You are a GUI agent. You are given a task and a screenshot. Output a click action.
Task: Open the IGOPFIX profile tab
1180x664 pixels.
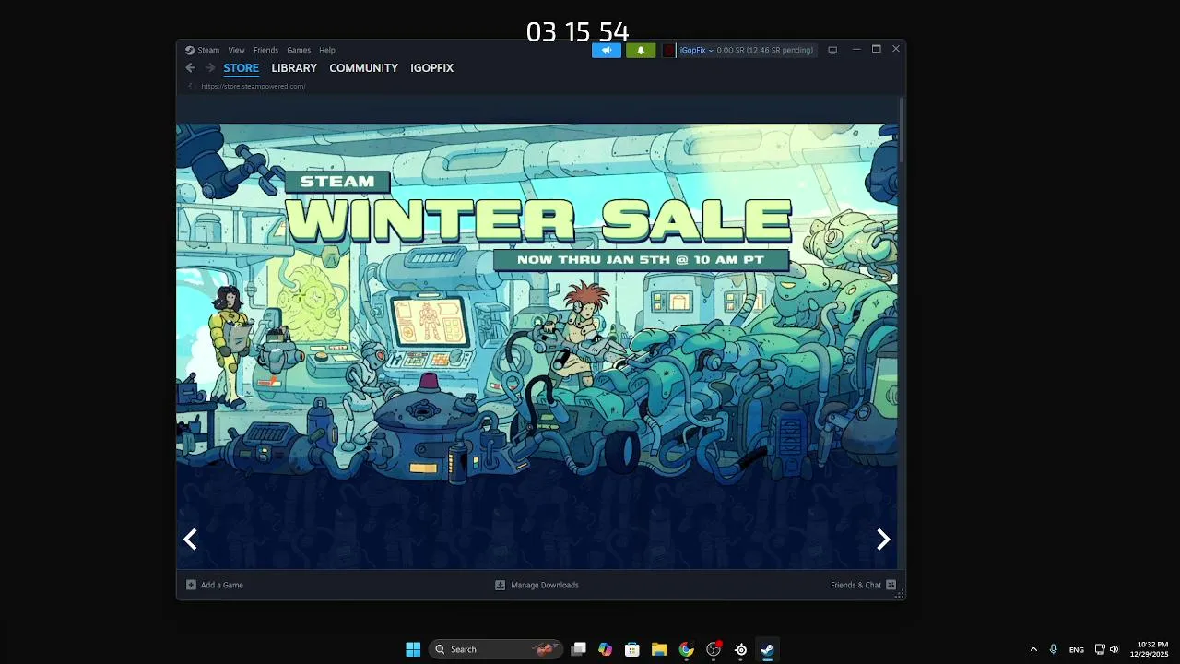click(x=431, y=68)
